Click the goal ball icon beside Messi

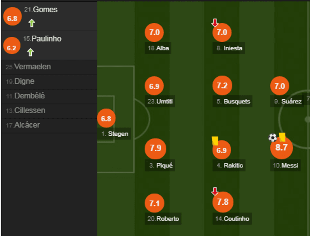tap(272, 138)
